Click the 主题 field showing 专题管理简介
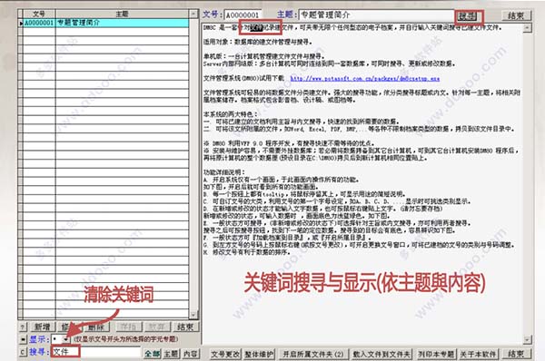The width and height of the screenshot is (545, 361). click(x=376, y=15)
